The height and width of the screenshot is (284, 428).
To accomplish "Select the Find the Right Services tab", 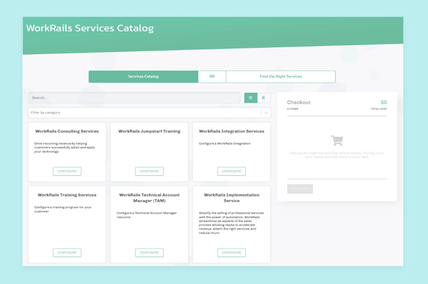I will pos(281,77).
